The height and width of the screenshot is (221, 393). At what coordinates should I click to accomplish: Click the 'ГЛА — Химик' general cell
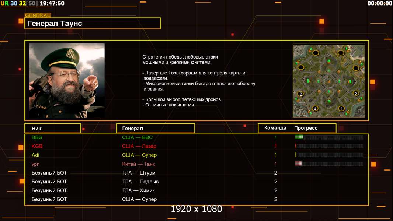tap(138, 190)
